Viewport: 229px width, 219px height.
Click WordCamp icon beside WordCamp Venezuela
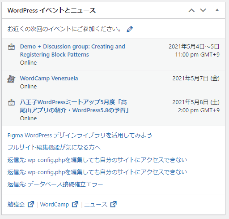pyautogui.click(x=11, y=79)
